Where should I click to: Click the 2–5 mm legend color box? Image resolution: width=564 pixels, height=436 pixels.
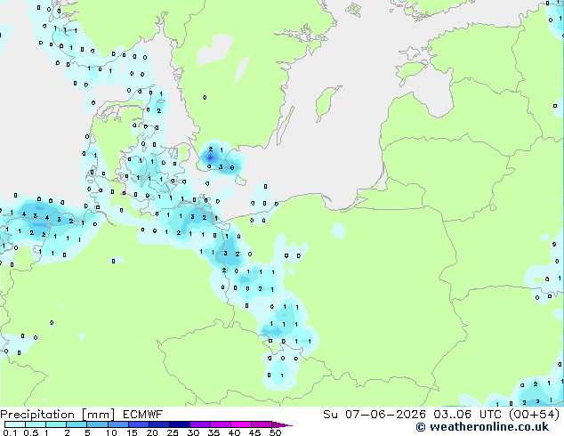coord(77,424)
